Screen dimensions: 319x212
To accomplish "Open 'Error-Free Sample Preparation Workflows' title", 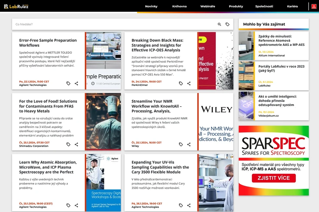I will (x=48, y=43).
